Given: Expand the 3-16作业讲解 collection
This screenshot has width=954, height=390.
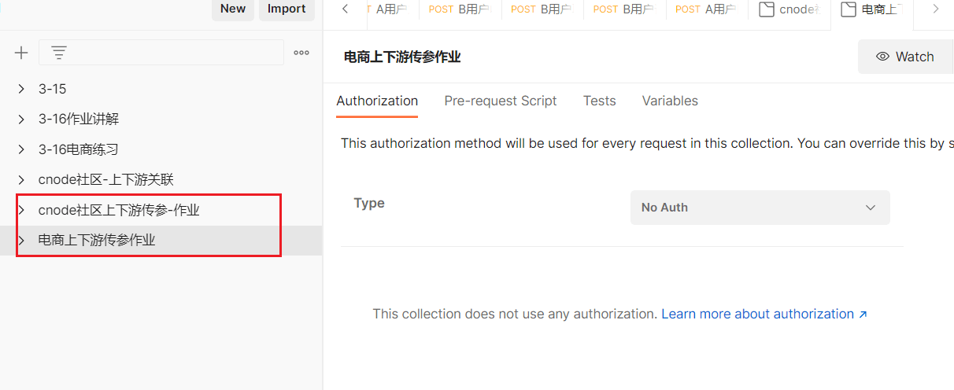Looking at the screenshot, I should [x=21, y=119].
